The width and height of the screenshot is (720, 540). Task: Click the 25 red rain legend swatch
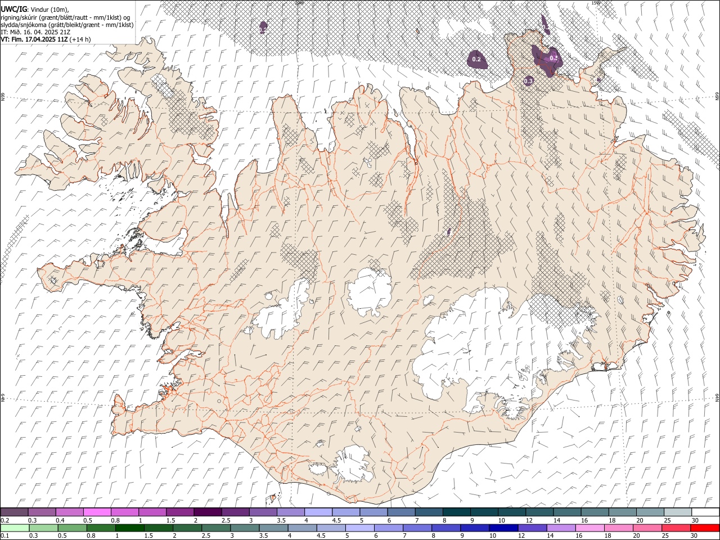(x=676, y=528)
